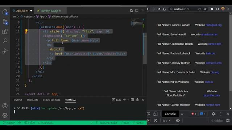Go back in the browser
Screen dimensions: 232x130
click(x=148, y=9)
